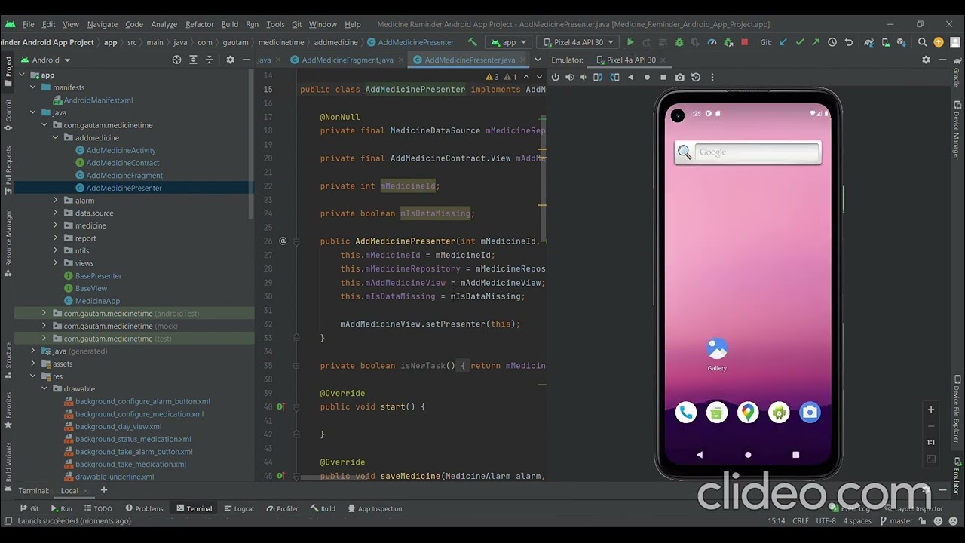Screen dimensions: 965x543
Task: Open Pixel 4a API 30 device dropdown
Action: tap(577, 42)
